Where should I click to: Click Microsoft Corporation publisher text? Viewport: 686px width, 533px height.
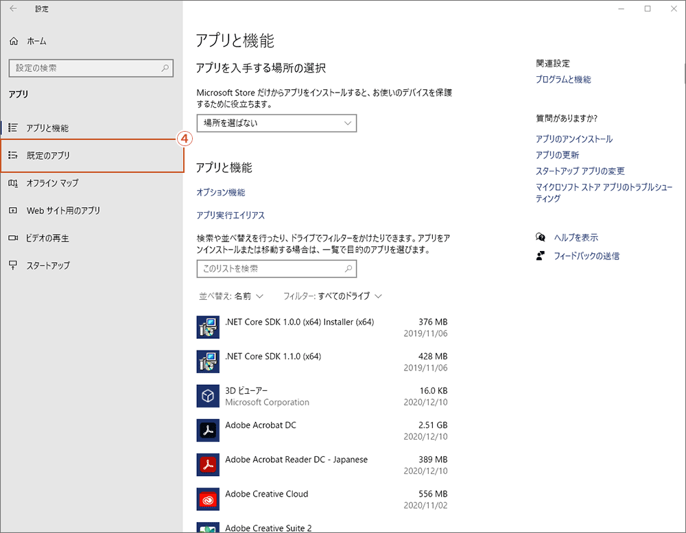tap(267, 402)
